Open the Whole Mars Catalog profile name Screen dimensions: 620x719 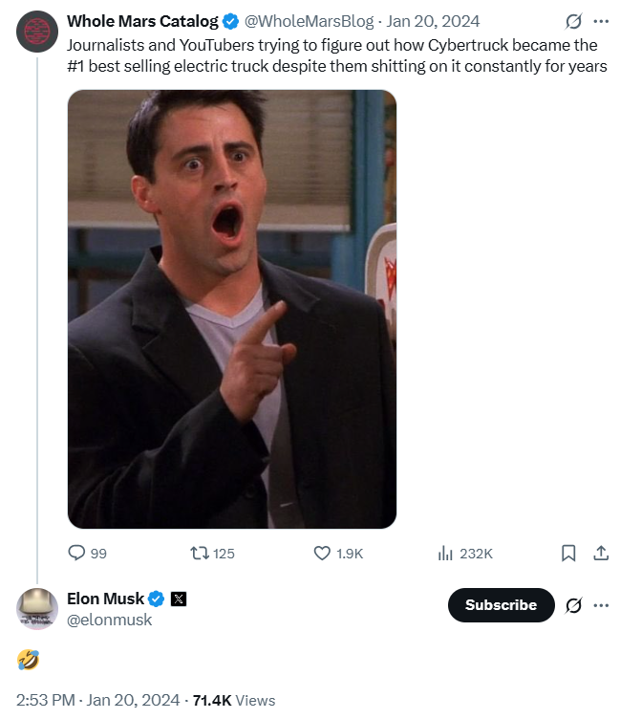point(142,21)
